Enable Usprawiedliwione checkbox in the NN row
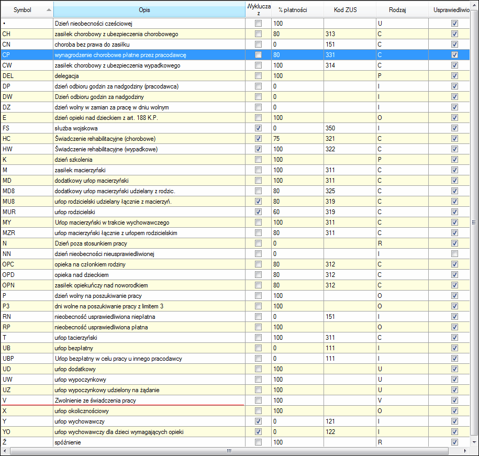This screenshot has height=456, width=479. (454, 253)
